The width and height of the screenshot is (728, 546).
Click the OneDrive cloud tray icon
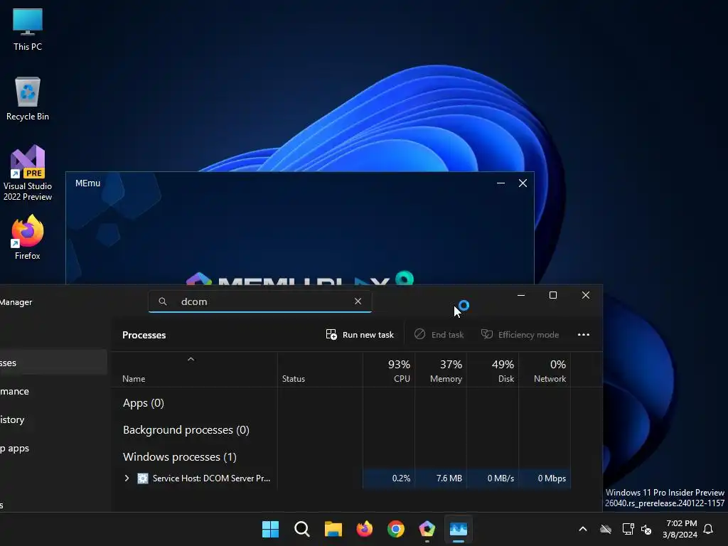pyautogui.click(x=606, y=529)
